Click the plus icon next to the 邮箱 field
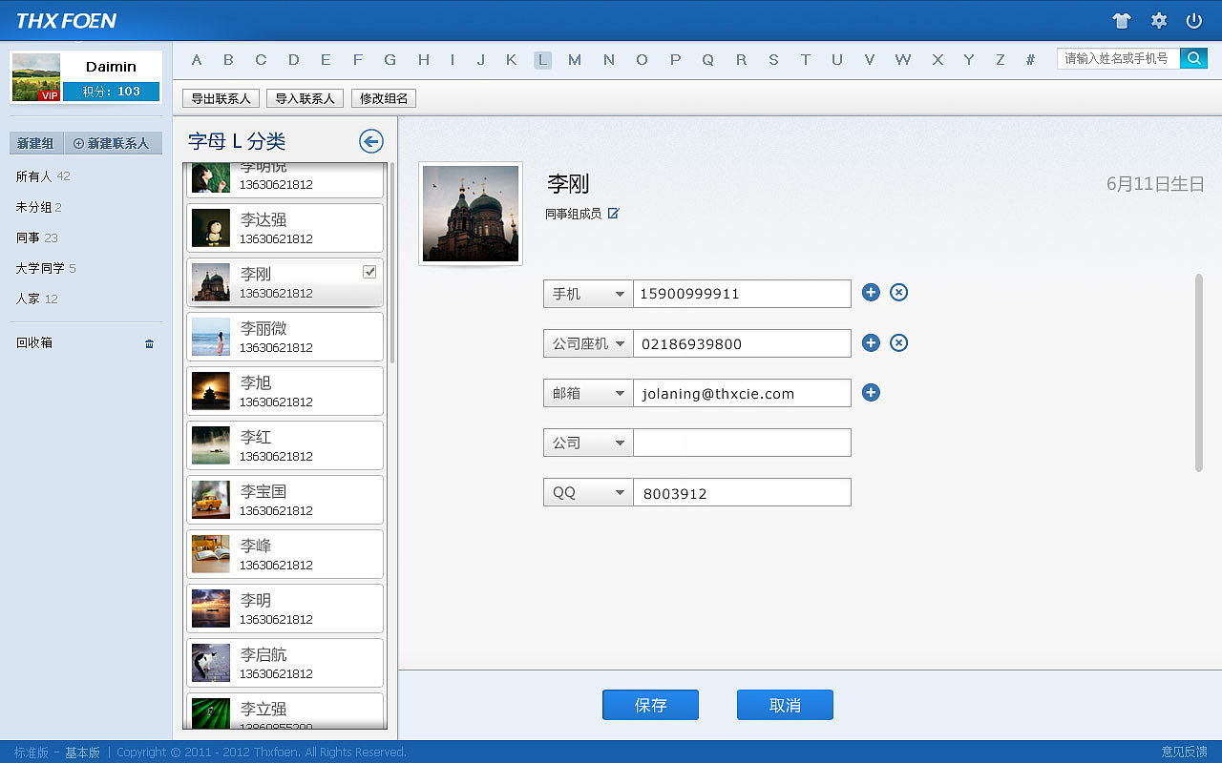Image resolution: width=1222 pixels, height=763 pixels. (x=870, y=392)
